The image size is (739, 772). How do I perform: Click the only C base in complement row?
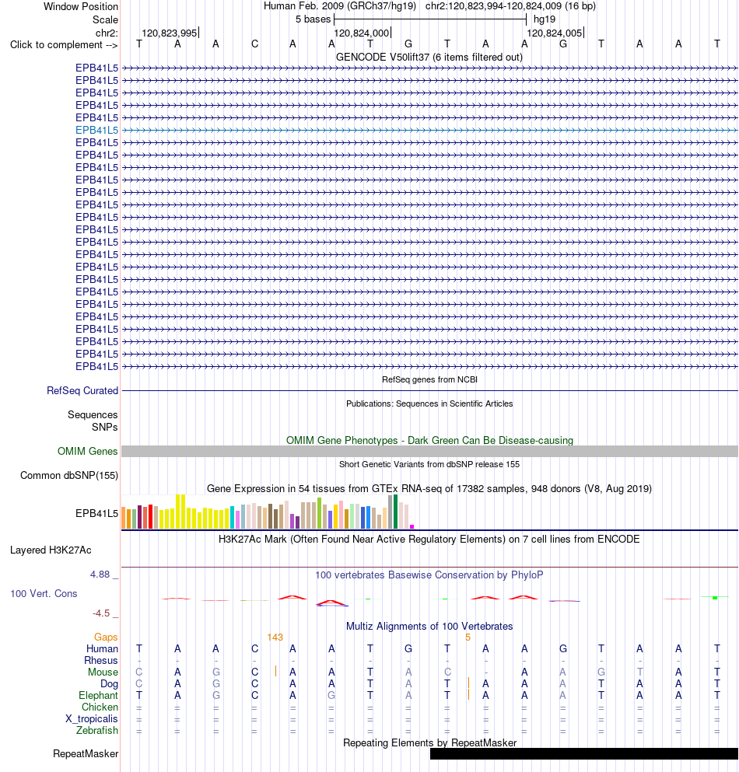point(254,44)
